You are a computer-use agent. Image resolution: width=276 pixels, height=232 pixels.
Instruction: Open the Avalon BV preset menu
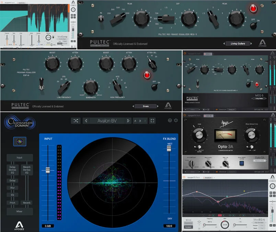(107, 121)
